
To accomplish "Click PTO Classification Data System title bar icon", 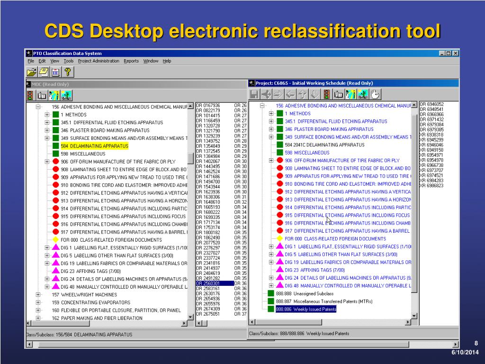I will [29, 53].
